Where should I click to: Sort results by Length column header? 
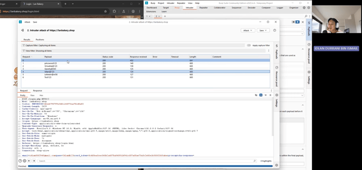pos(200,57)
